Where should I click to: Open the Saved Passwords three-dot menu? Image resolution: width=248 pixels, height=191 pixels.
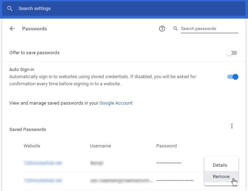232,126
